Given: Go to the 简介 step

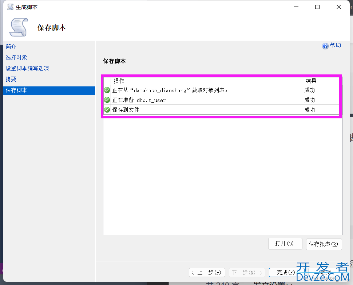Looking at the screenshot, I should (11, 46).
